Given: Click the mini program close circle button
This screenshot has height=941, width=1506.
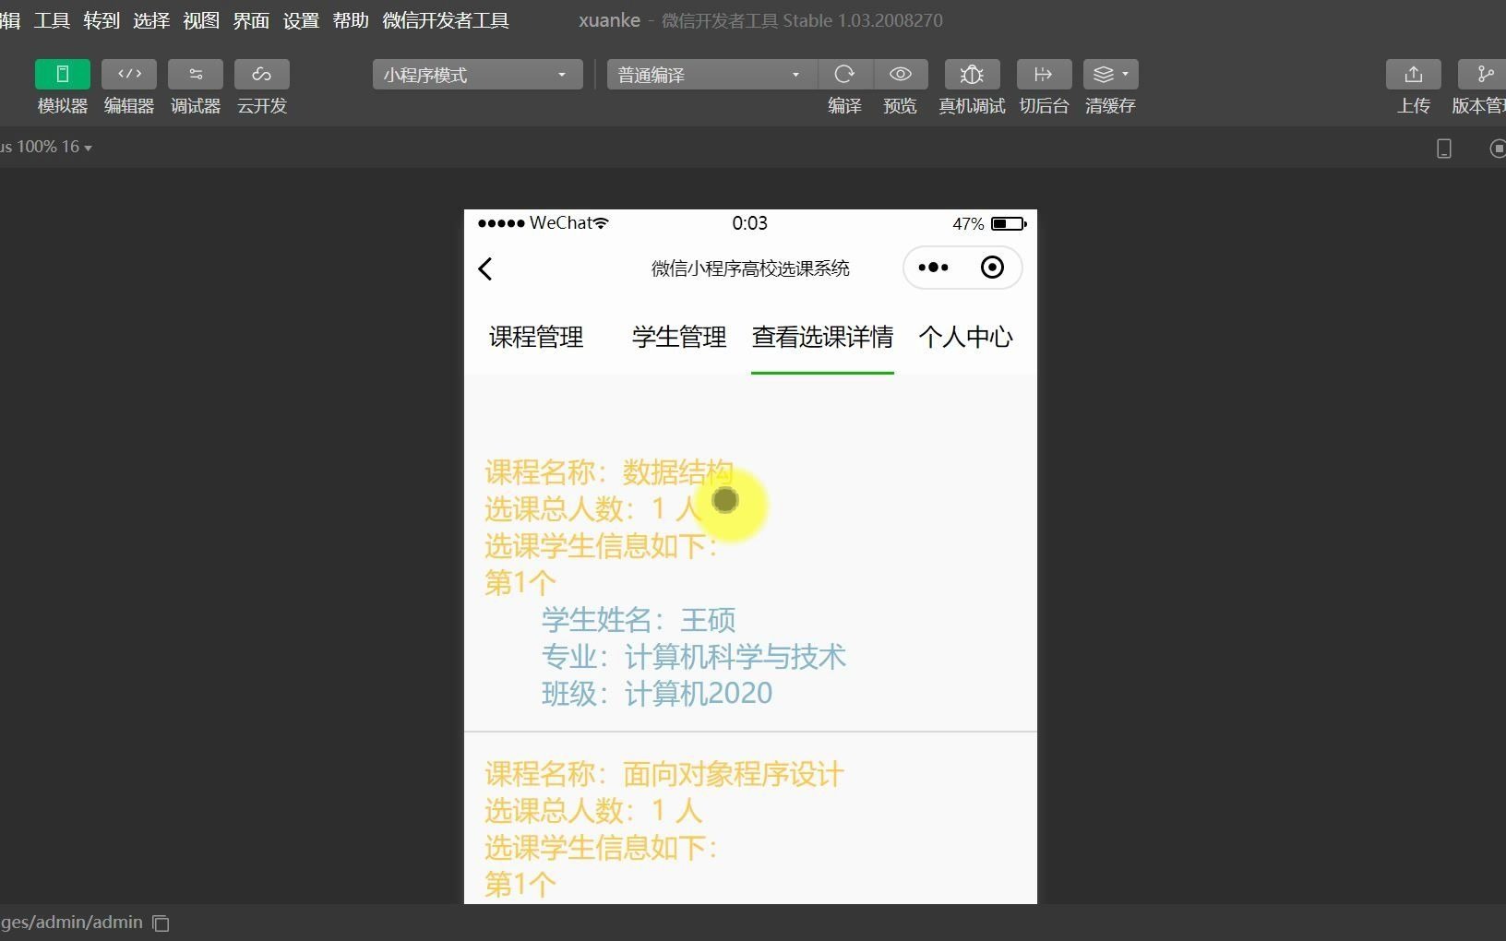Looking at the screenshot, I should pyautogui.click(x=992, y=268).
